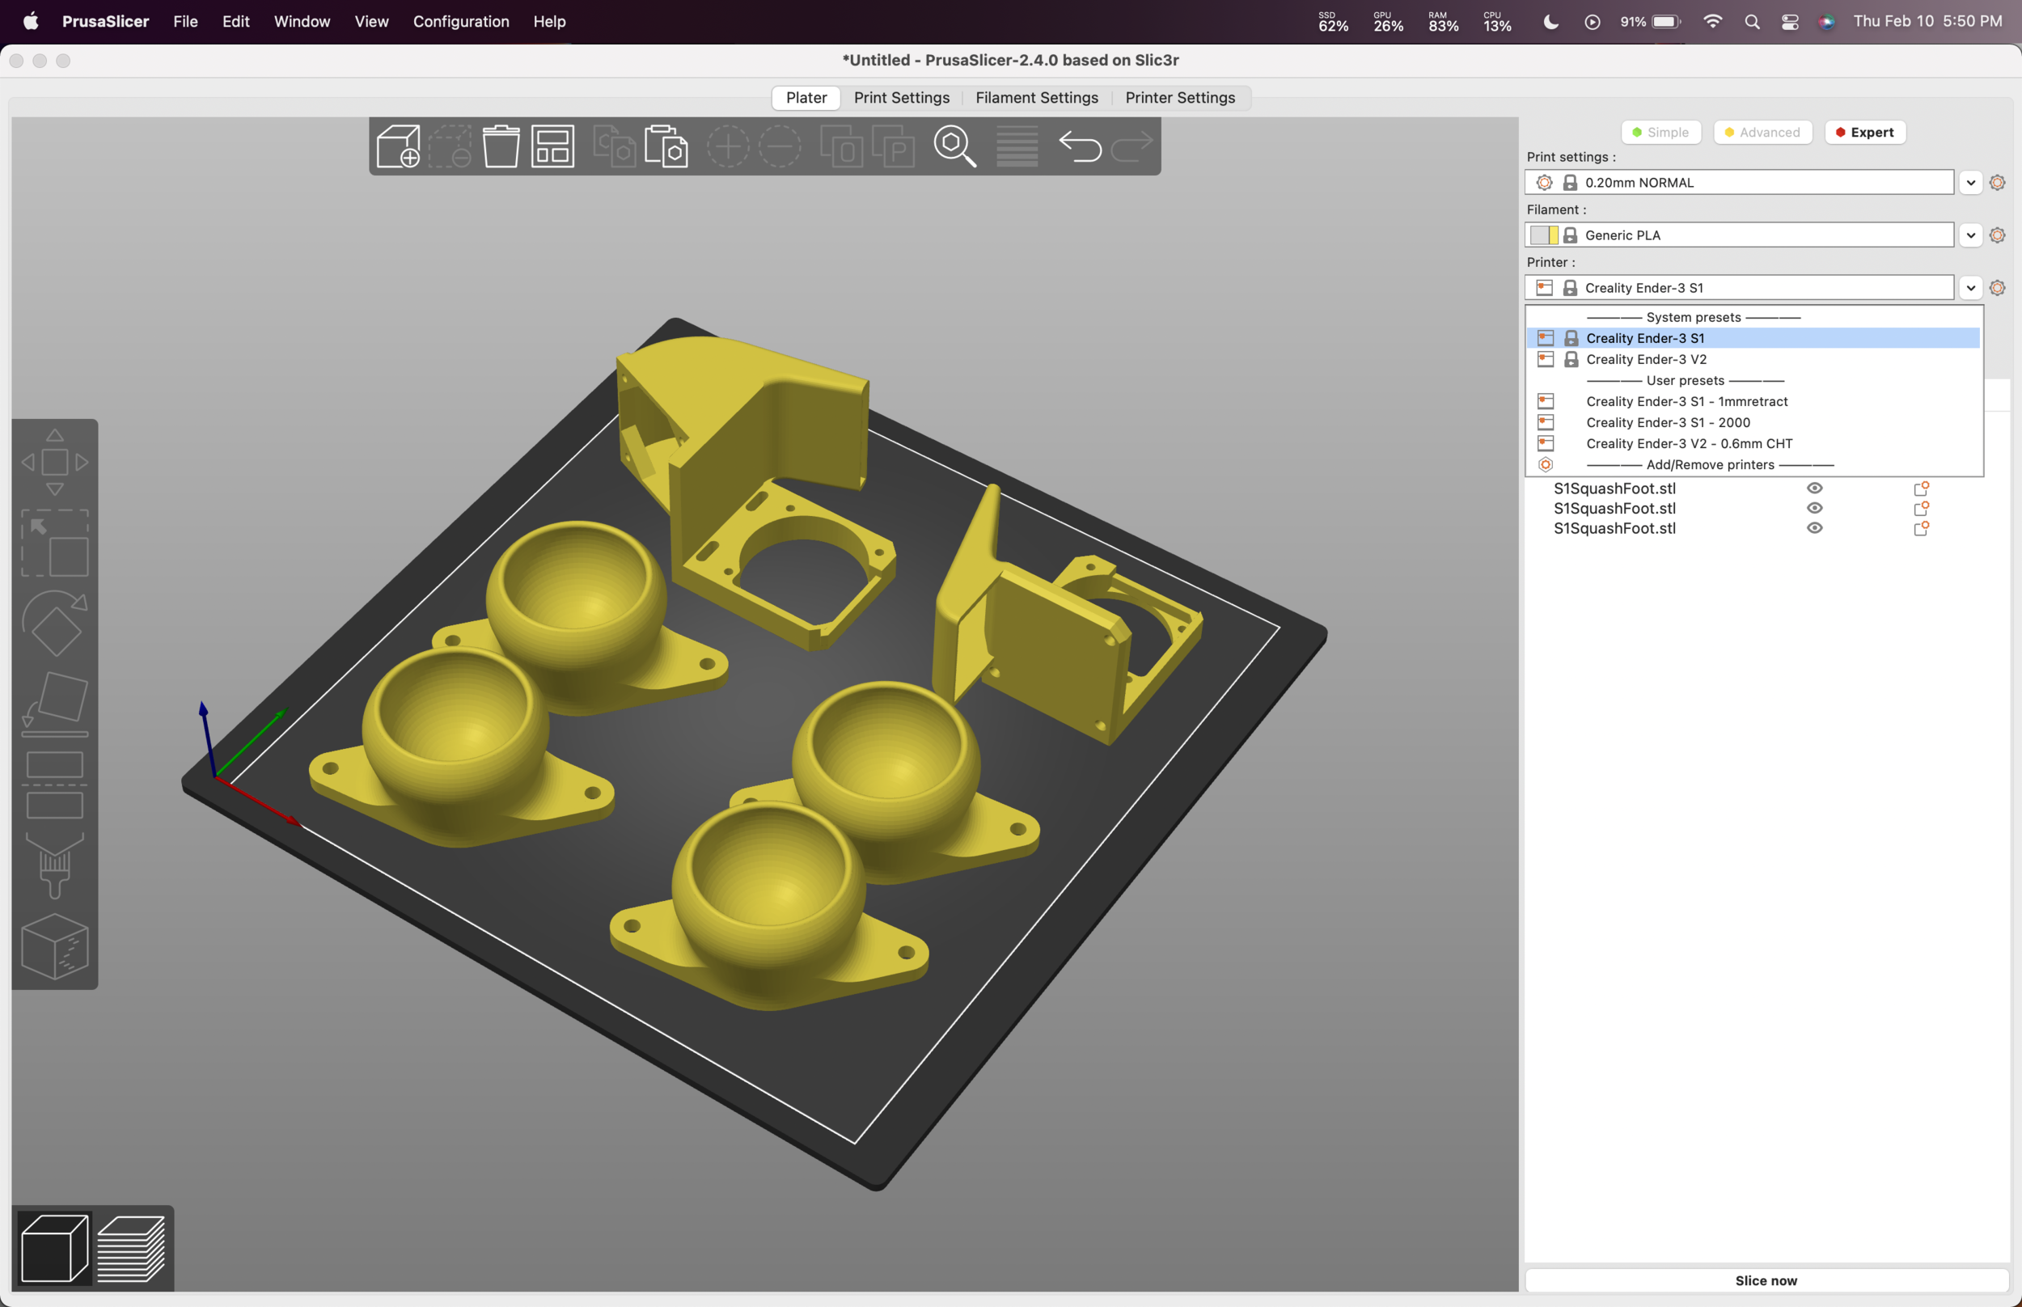Choose system preset Creality Ender-3 V2
This screenshot has height=1307, width=2022.
[1753, 359]
